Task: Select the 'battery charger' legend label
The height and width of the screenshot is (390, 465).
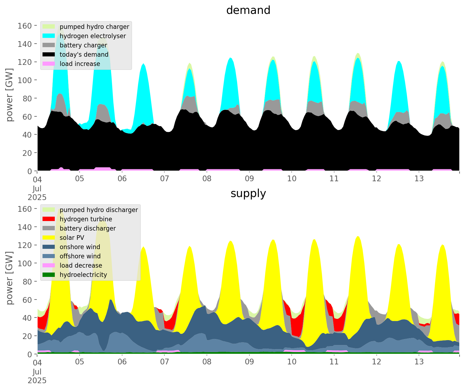Action: pyautogui.click(x=83, y=45)
